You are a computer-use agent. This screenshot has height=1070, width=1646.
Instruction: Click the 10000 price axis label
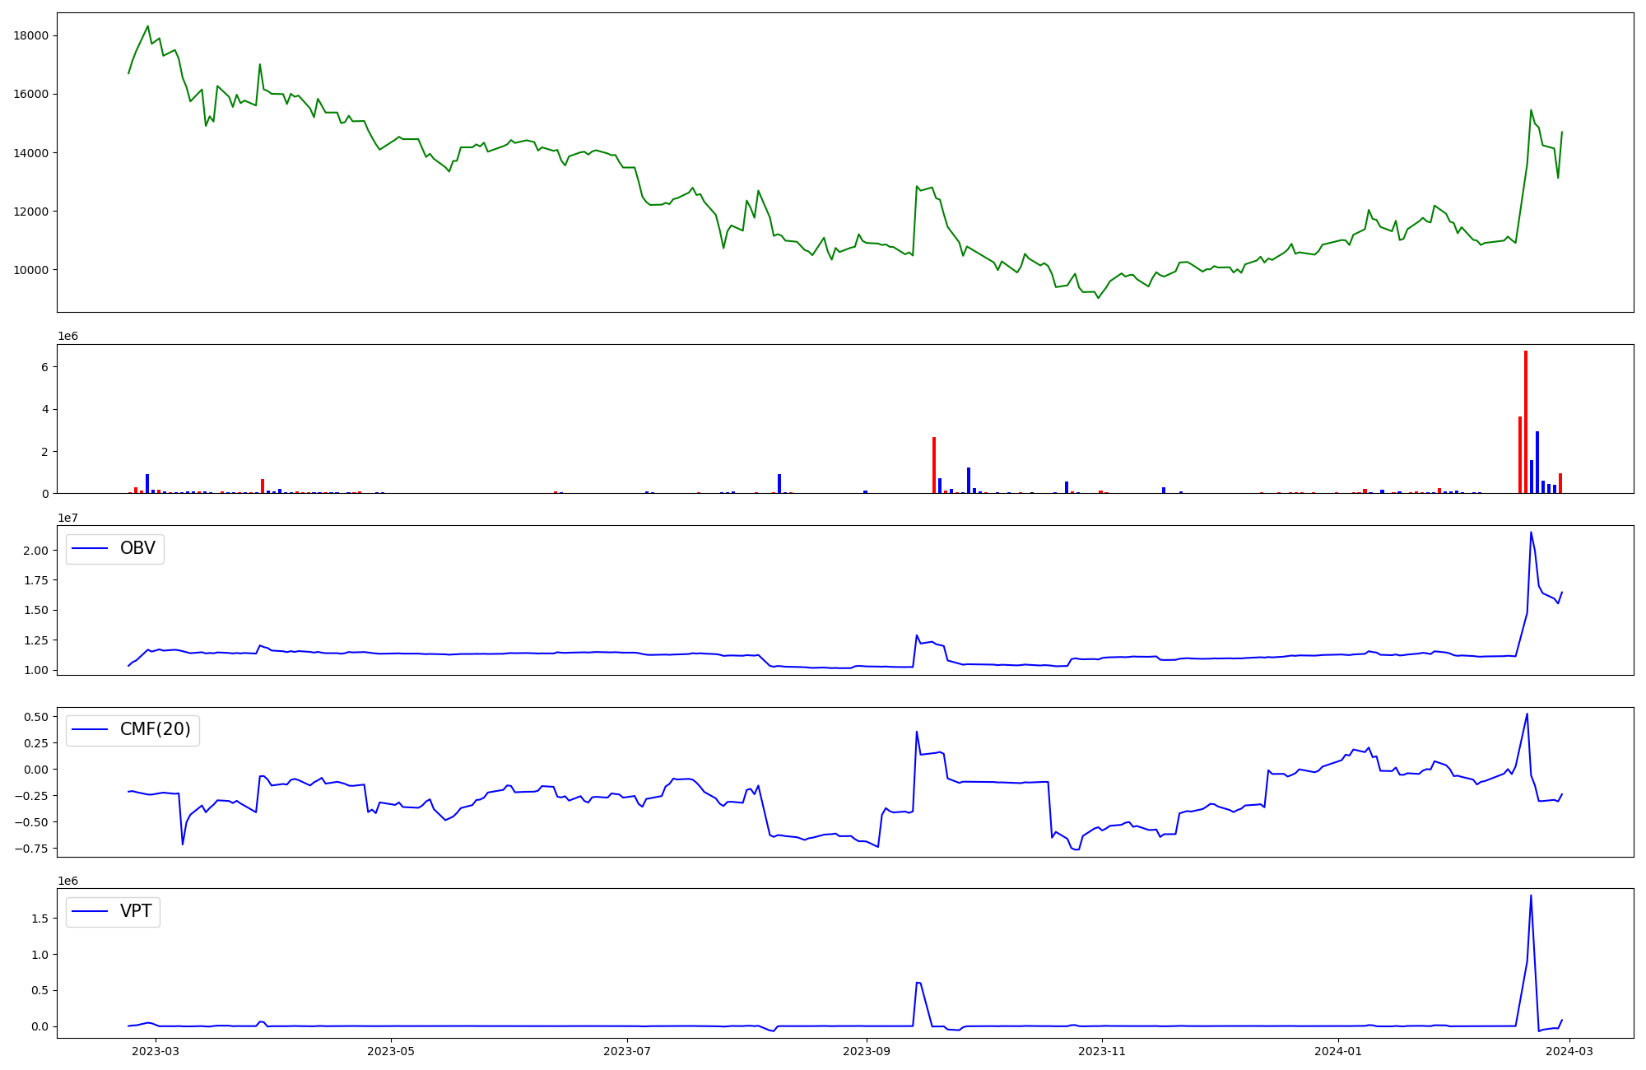click(x=31, y=270)
